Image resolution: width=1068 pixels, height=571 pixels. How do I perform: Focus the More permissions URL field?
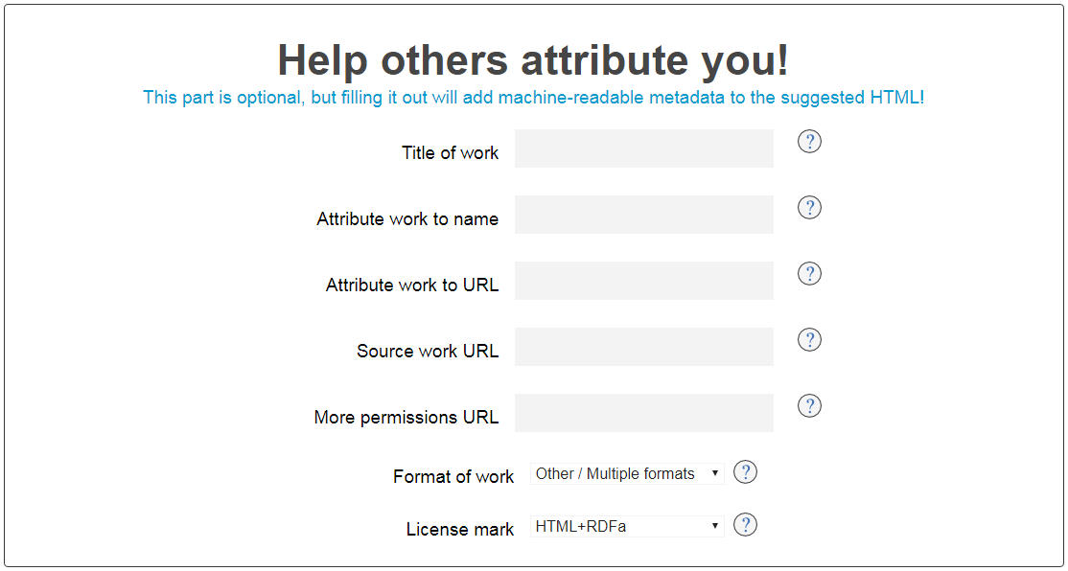pyautogui.click(x=643, y=412)
